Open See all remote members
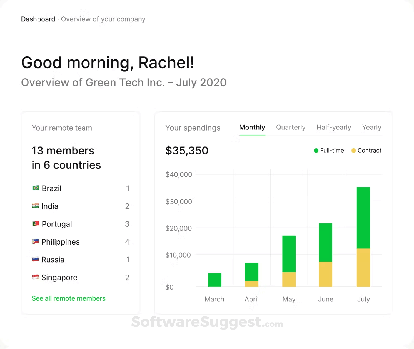414x349 pixels. (x=68, y=298)
